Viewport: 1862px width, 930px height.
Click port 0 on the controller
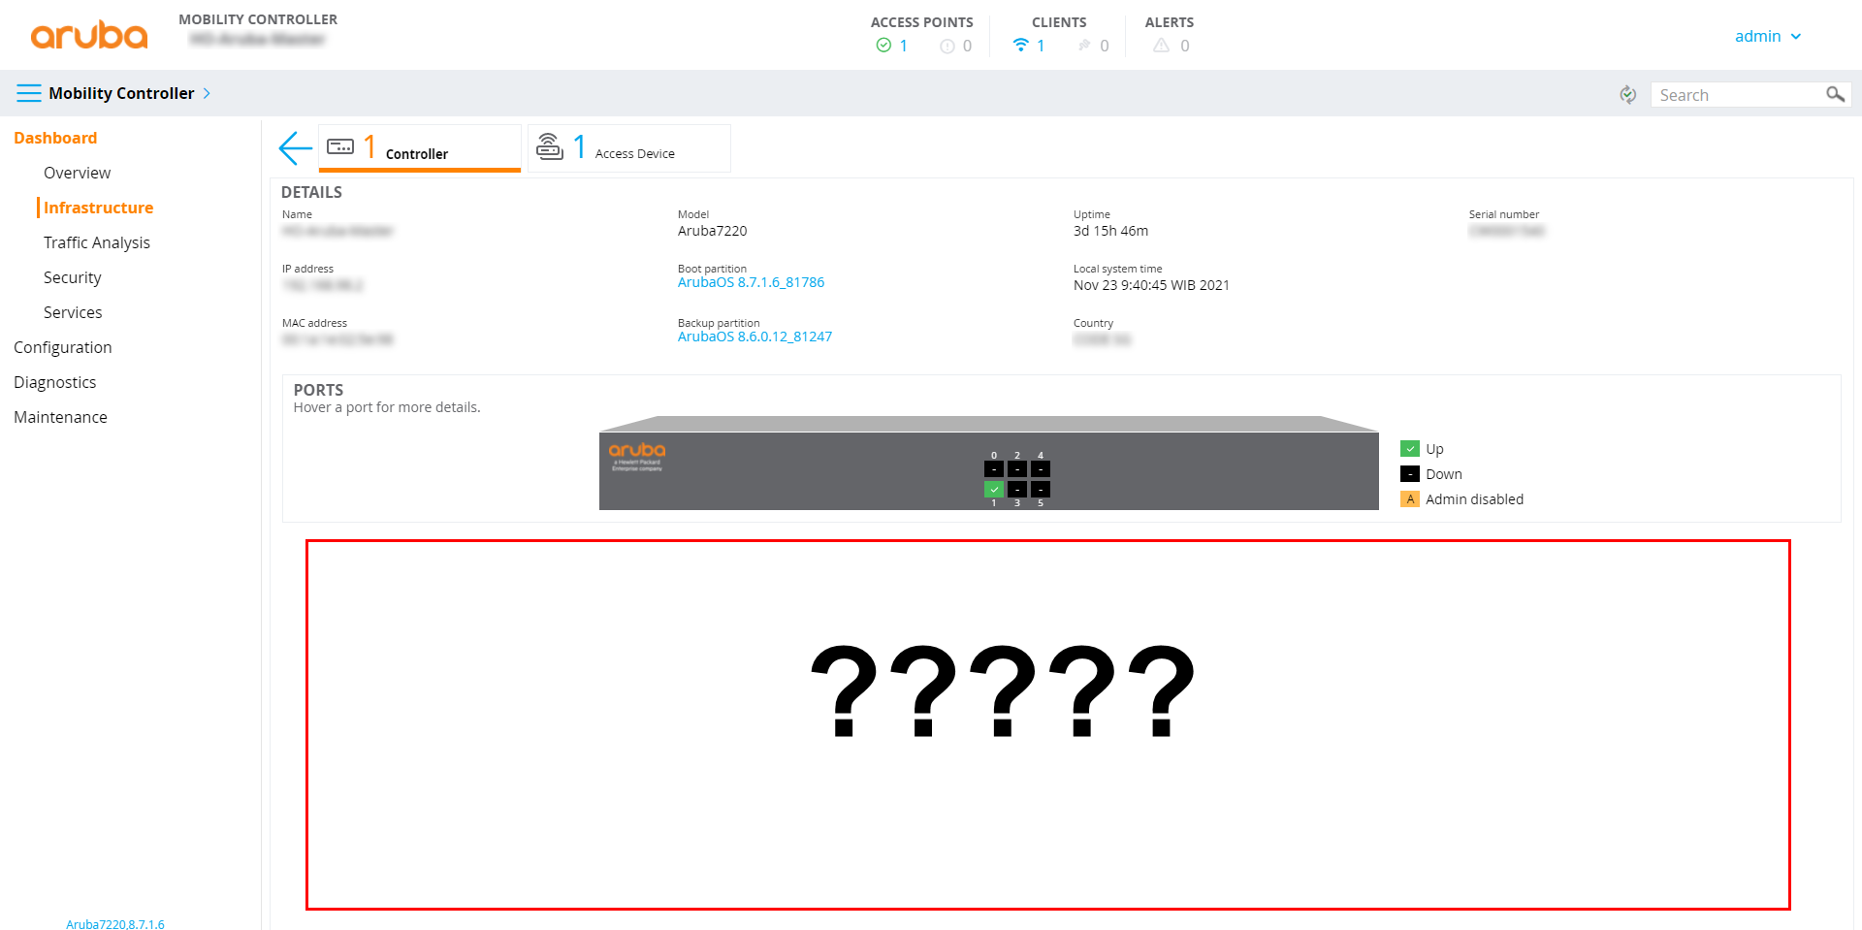tap(994, 469)
